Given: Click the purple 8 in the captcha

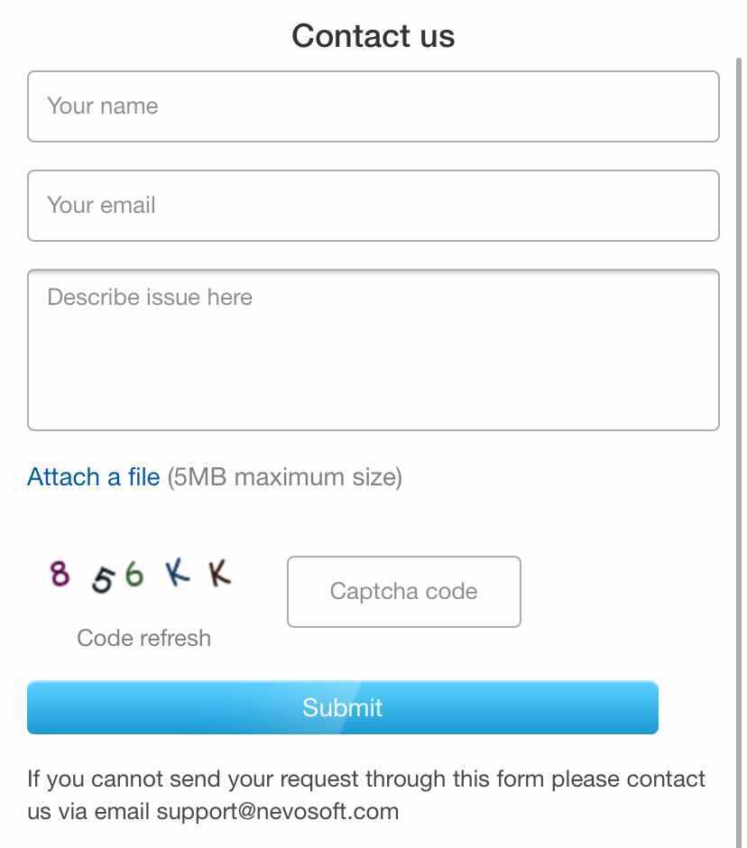Looking at the screenshot, I should [60, 573].
